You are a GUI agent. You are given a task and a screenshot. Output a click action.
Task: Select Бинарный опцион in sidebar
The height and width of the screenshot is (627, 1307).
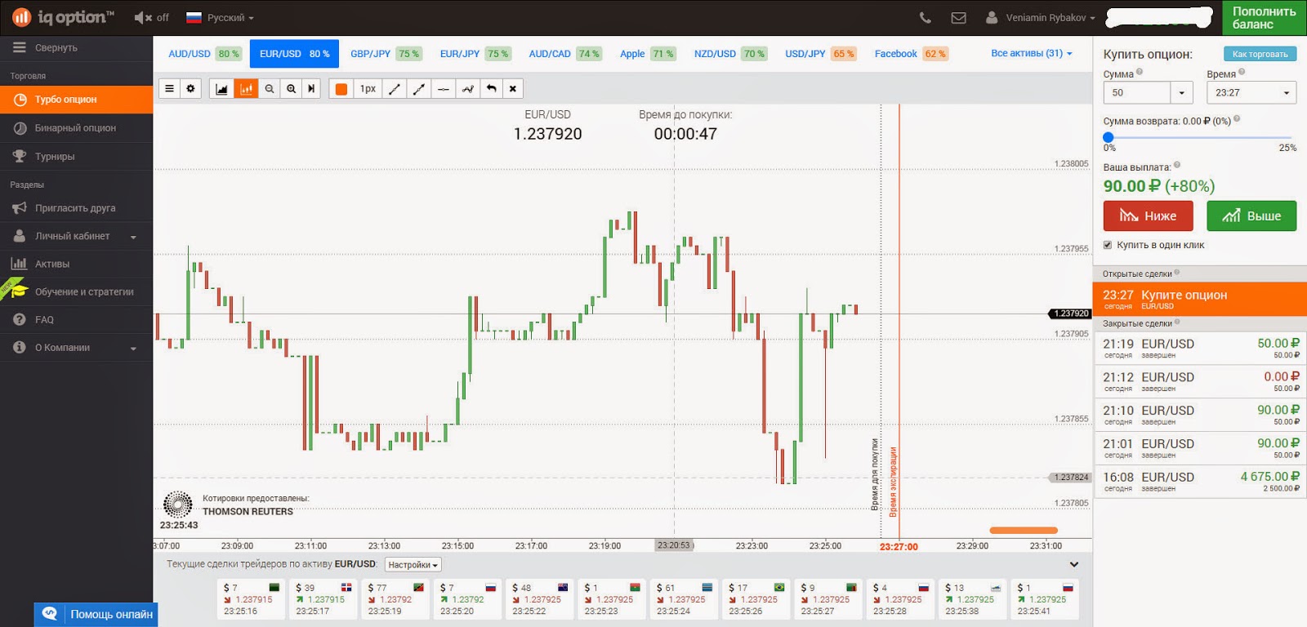point(76,128)
